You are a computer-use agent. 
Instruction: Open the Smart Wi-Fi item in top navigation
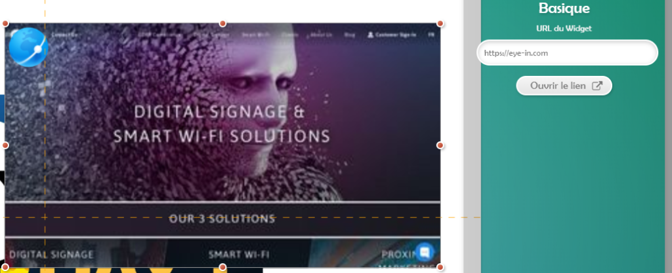(x=255, y=35)
